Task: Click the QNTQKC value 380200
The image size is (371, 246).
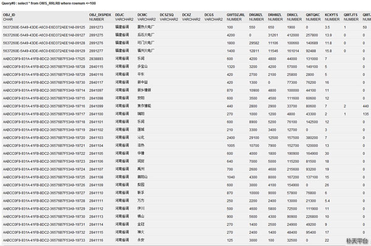Action: tap(312, 137)
